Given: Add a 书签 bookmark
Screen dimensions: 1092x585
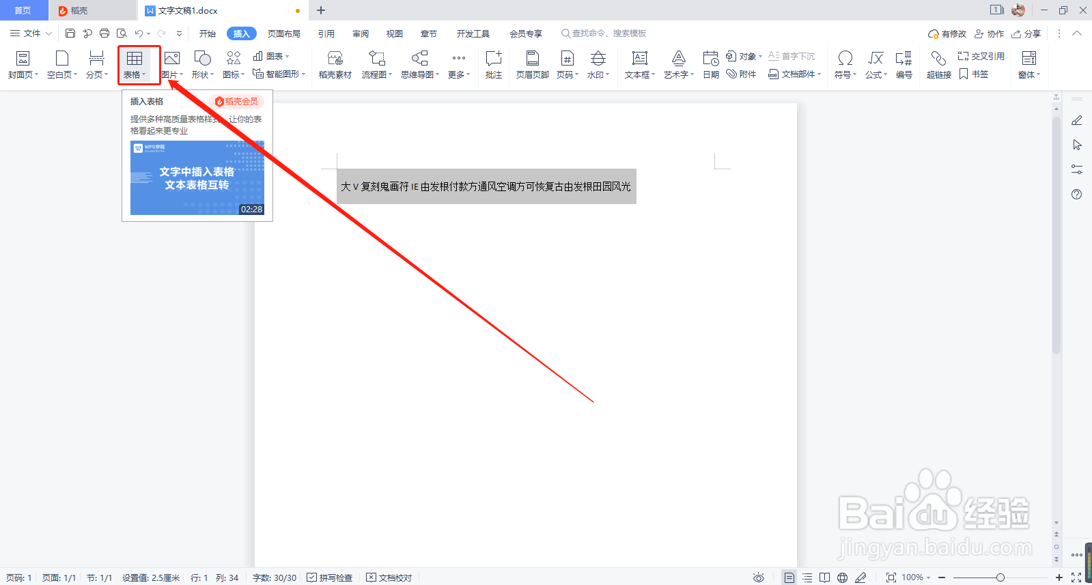Looking at the screenshot, I should pyautogui.click(x=974, y=74).
